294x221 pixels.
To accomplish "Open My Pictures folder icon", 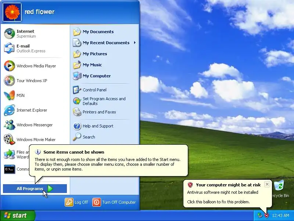I will click(x=77, y=54).
